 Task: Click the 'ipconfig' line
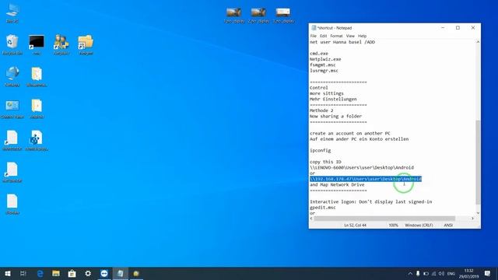pos(320,150)
